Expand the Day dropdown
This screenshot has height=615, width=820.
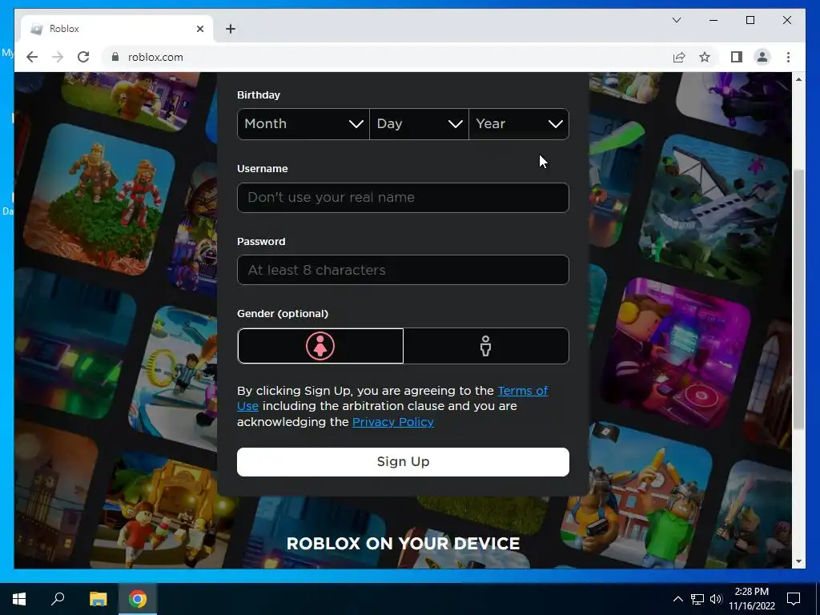click(419, 124)
